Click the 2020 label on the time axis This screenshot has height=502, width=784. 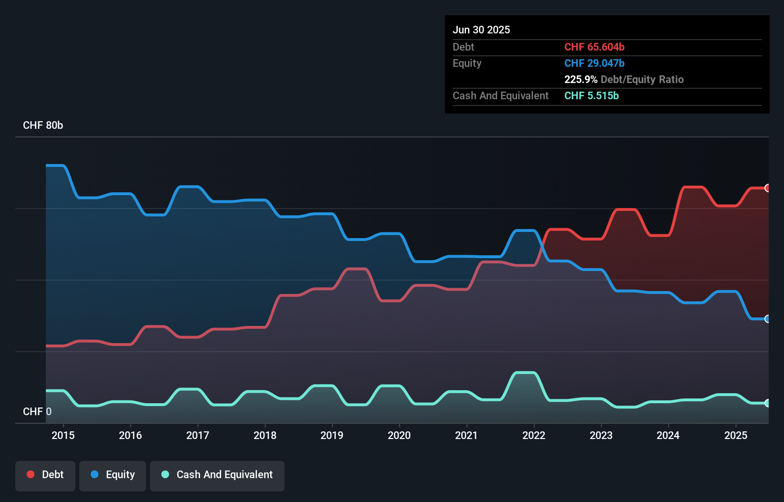pyautogui.click(x=399, y=435)
